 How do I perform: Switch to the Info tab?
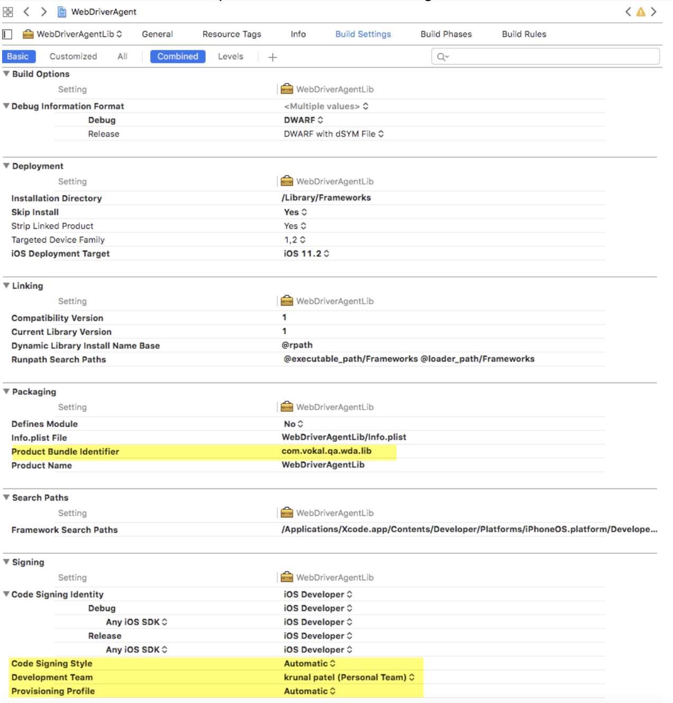pyautogui.click(x=298, y=34)
